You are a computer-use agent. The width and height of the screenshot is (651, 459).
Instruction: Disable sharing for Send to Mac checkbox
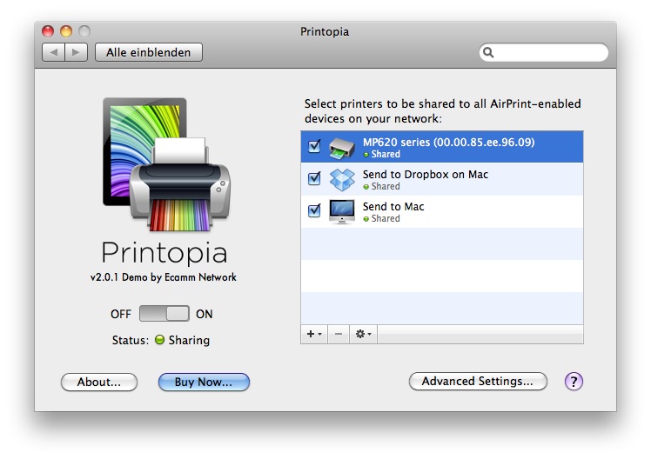315,210
